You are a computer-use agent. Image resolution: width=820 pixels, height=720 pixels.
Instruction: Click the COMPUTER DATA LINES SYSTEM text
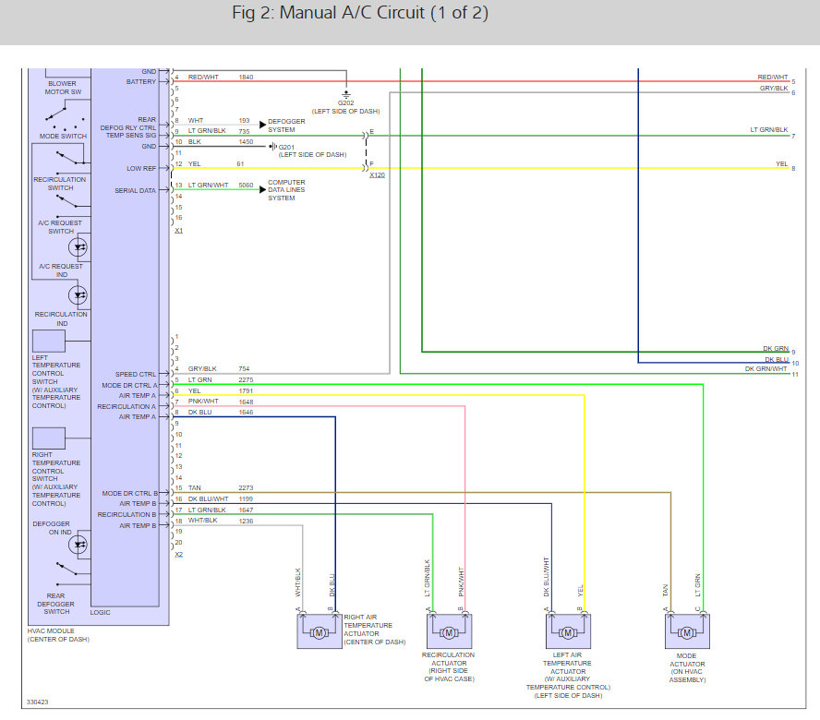[286, 190]
